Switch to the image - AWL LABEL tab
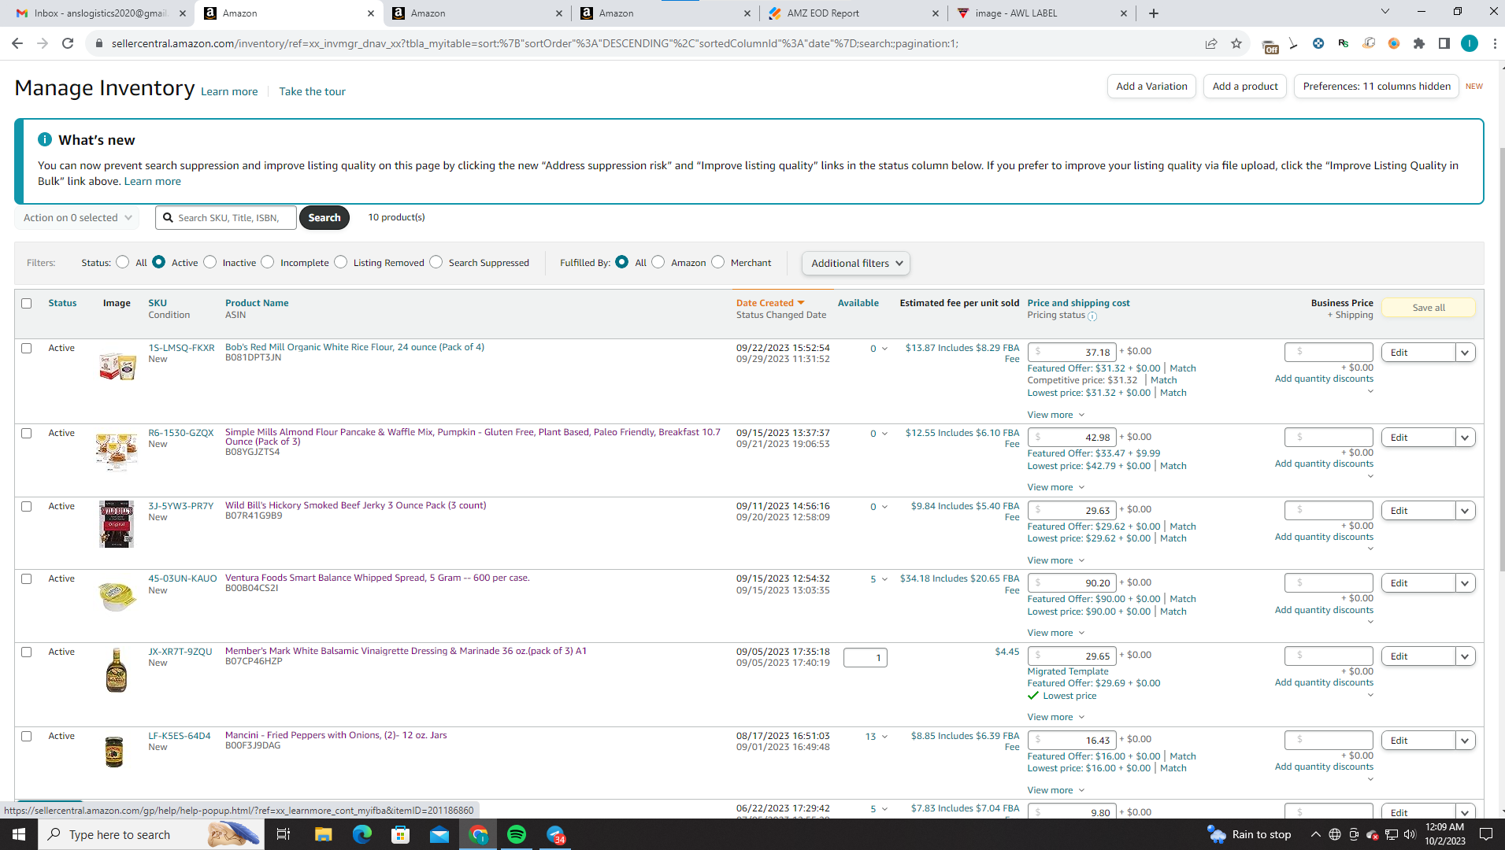The width and height of the screenshot is (1505, 850). tap(1042, 13)
